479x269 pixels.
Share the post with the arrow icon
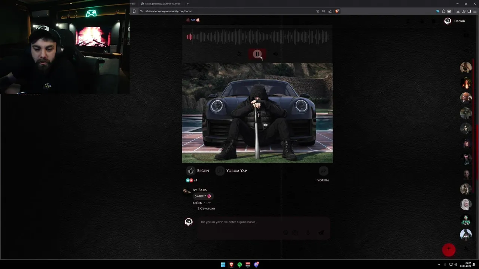click(323, 171)
